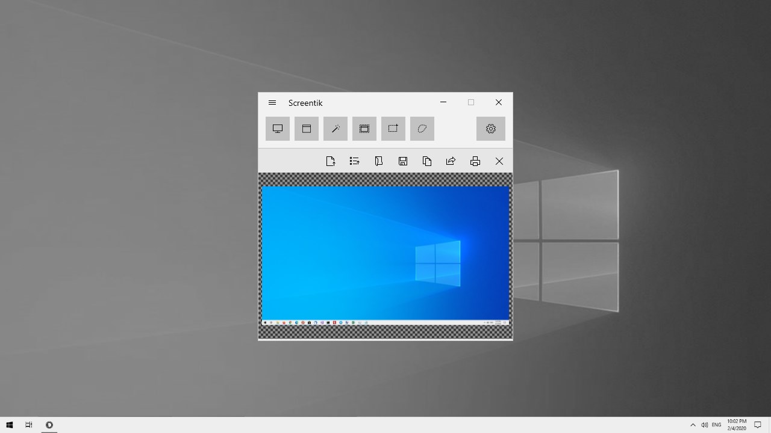
Task: Select the window capture mode
Action: click(307, 129)
